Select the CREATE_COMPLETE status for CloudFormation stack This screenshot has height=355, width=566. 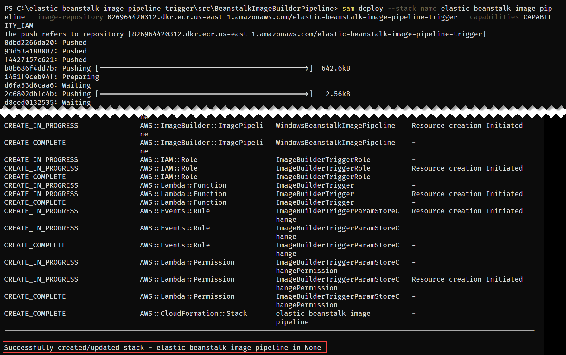point(35,313)
